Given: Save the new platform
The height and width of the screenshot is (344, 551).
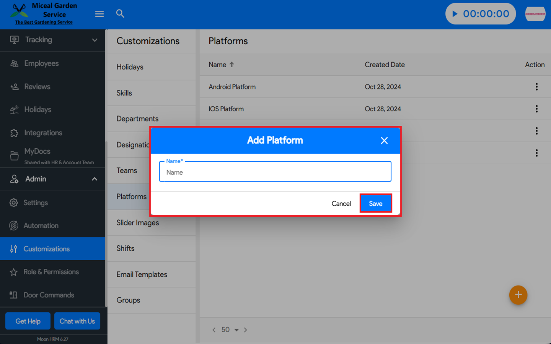Looking at the screenshot, I should point(375,203).
